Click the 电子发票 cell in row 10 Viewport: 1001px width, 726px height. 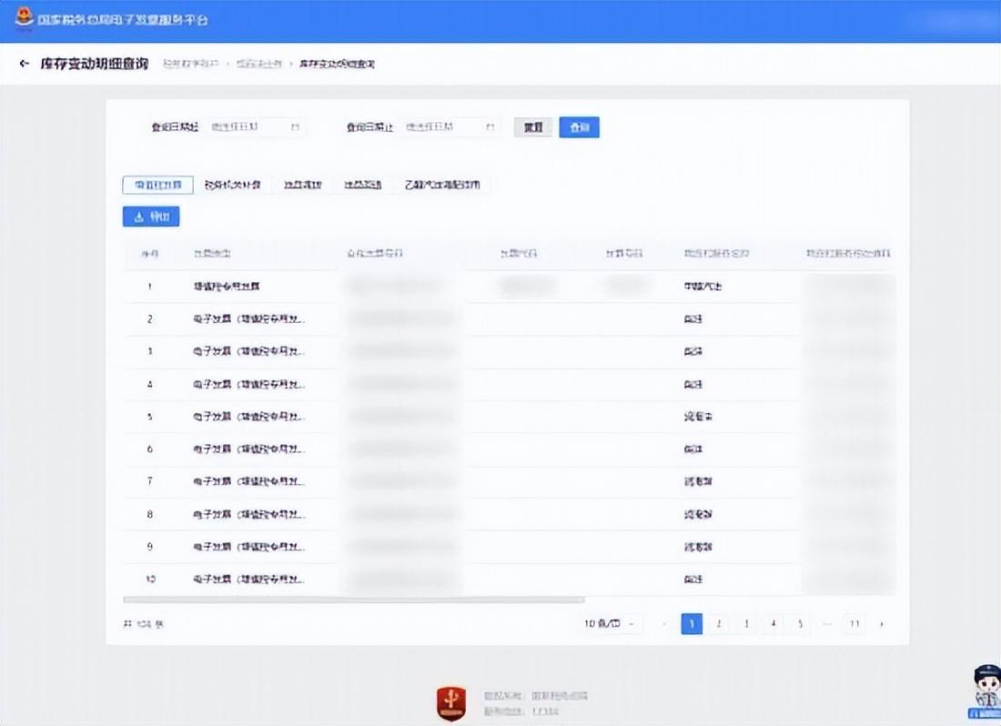click(249, 580)
